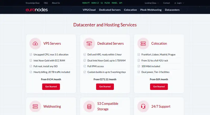Screen dimensions: 210x115
Task: Click the Colocation card heading
Action: click(159, 43)
